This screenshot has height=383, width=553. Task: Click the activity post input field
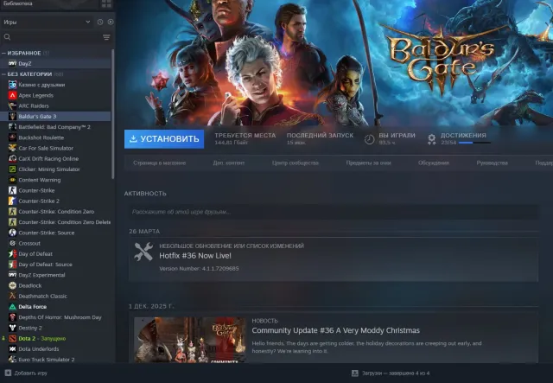click(334, 212)
